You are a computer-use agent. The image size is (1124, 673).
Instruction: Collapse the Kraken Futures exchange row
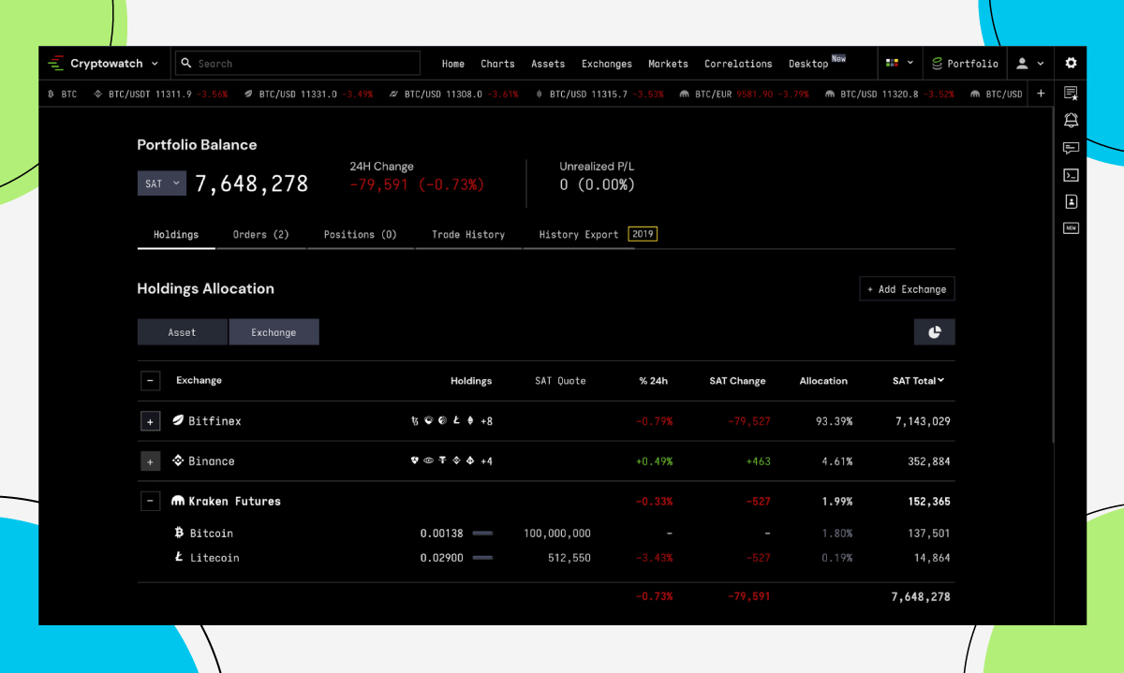coord(150,501)
